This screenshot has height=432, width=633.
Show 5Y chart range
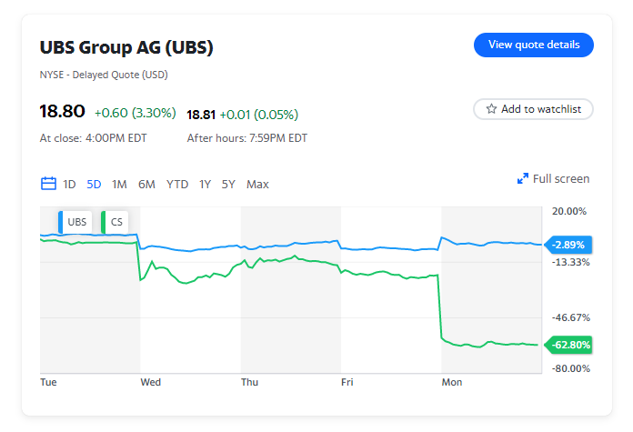[x=228, y=185]
